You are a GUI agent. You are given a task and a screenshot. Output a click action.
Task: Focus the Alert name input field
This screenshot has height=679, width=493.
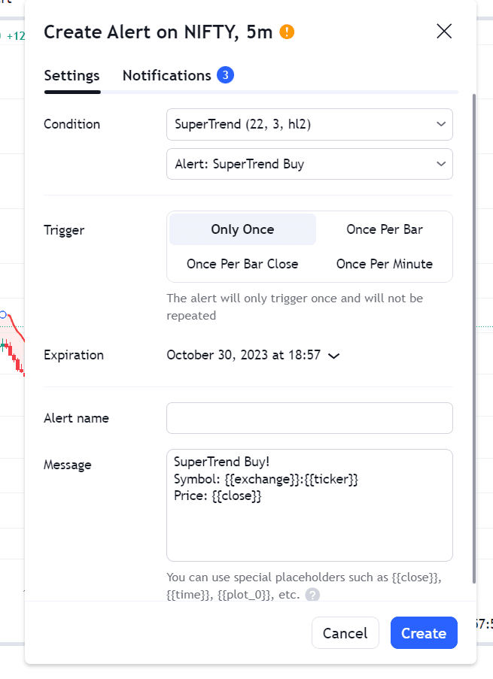coord(309,418)
